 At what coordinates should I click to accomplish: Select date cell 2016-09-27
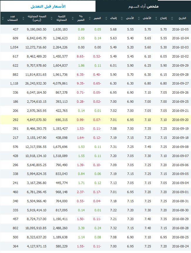click(x=180, y=83)
